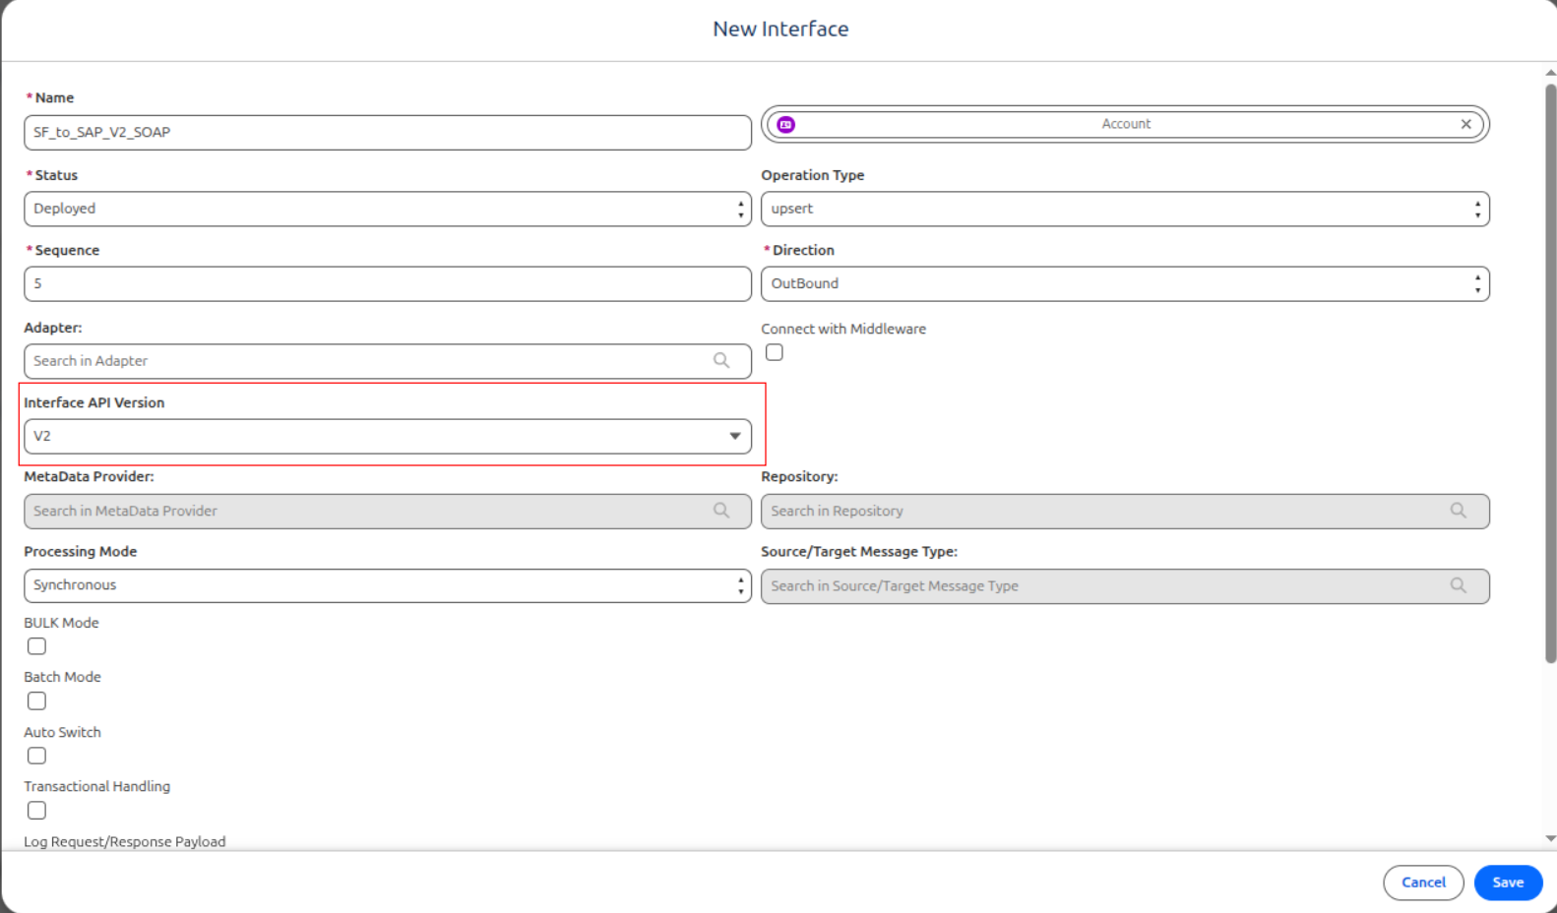
Task: Click the scrollbar up arrow
Action: coord(1550,73)
